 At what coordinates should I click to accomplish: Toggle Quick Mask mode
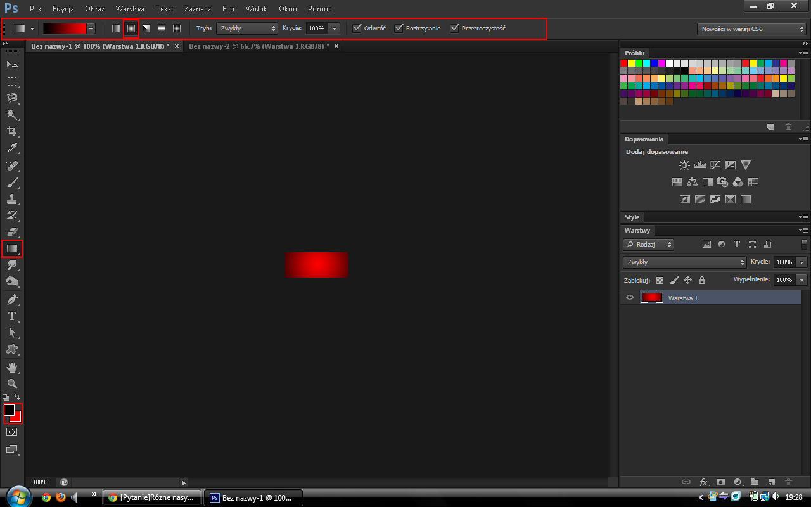(12, 432)
